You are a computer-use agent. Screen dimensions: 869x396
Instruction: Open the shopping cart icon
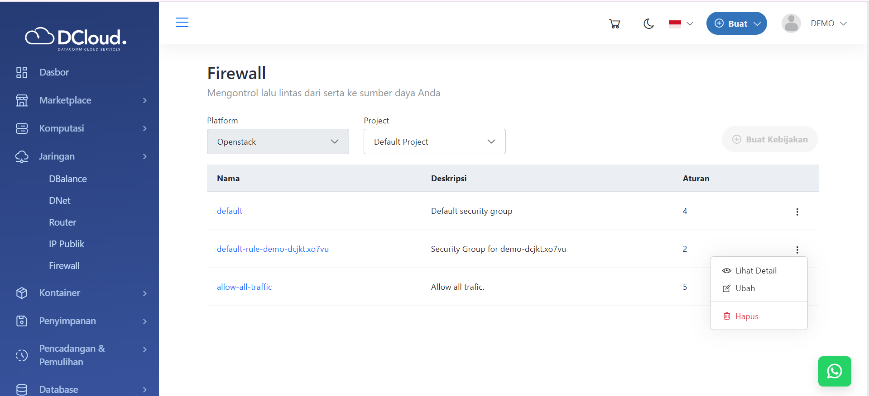pos(614,24)
